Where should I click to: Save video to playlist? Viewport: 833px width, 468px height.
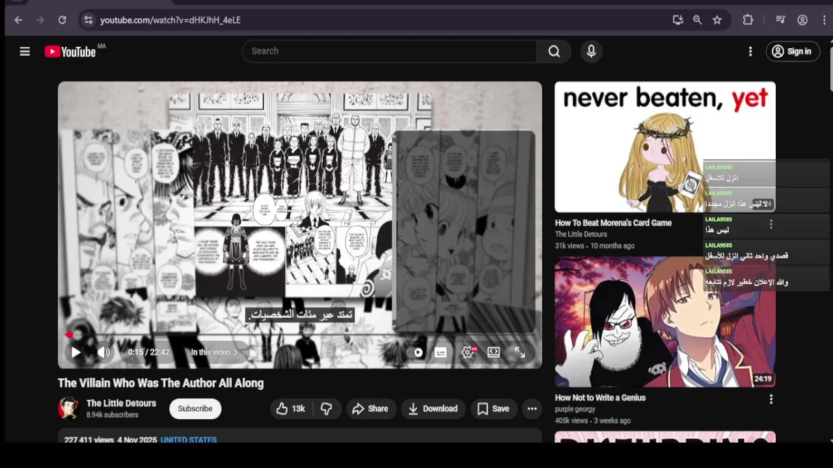point(493,409)
